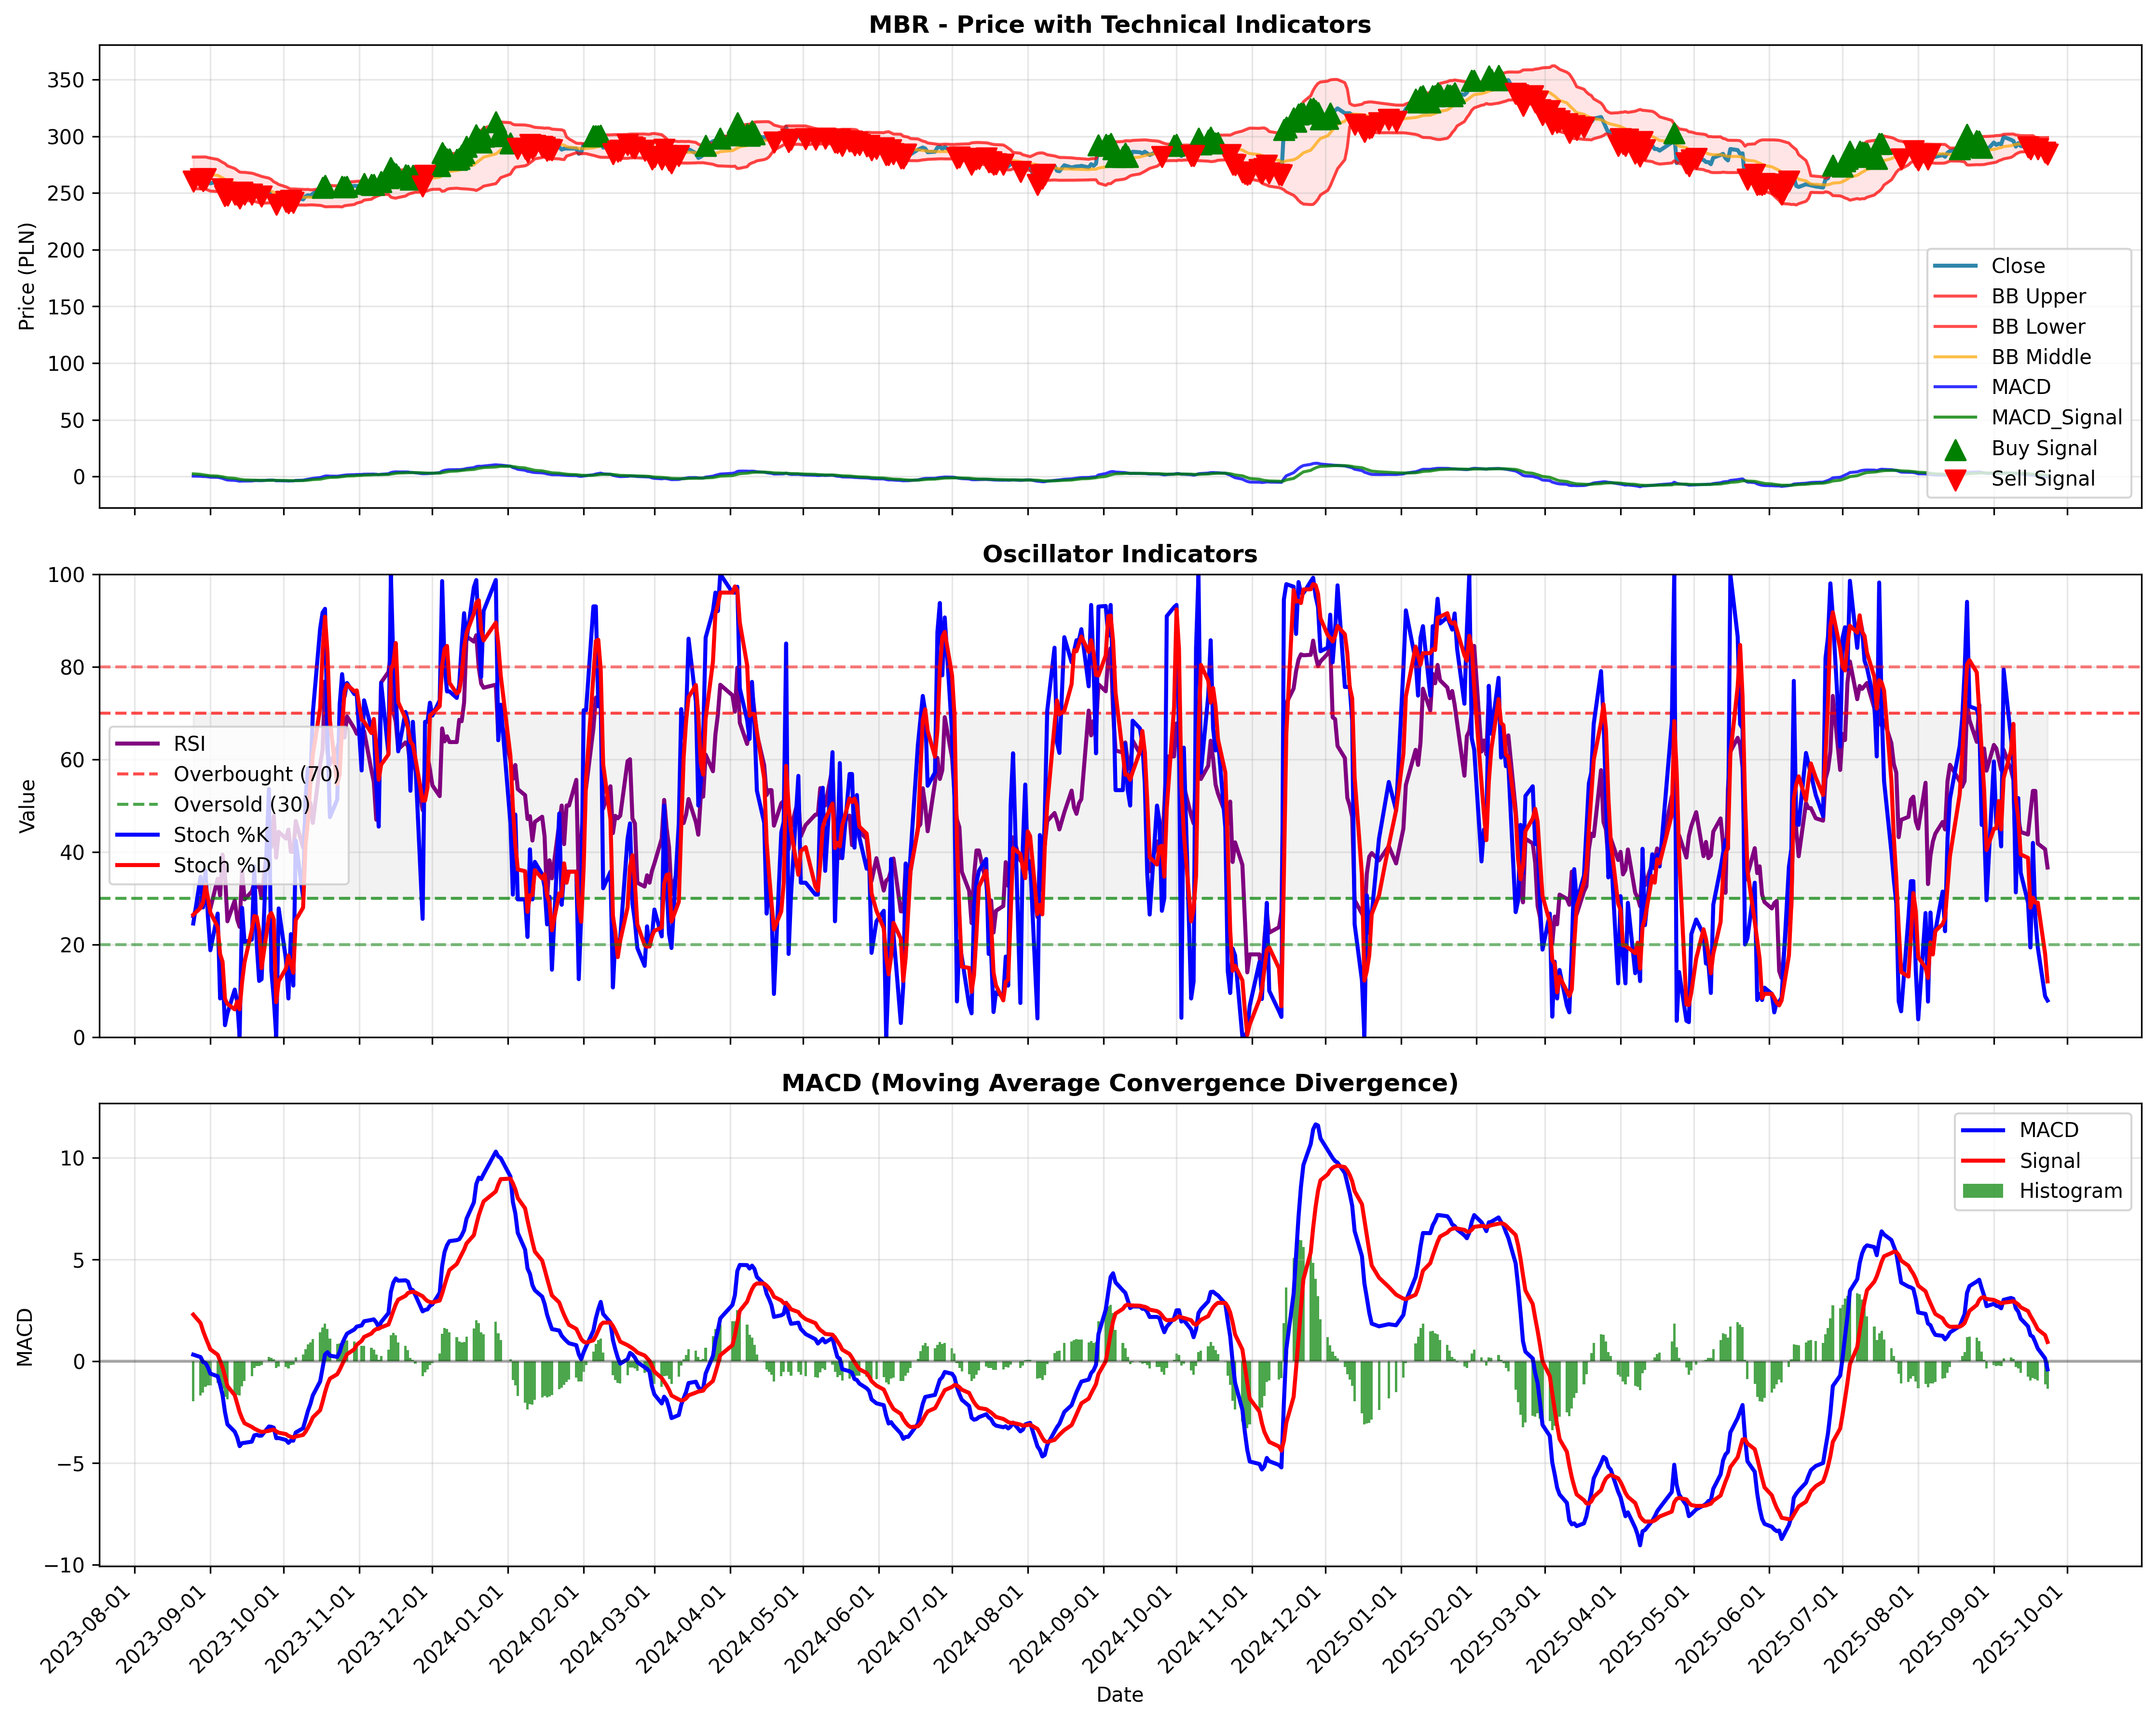
Task: Click the '80' oscillator axis tick
Action: pos(73,667)
